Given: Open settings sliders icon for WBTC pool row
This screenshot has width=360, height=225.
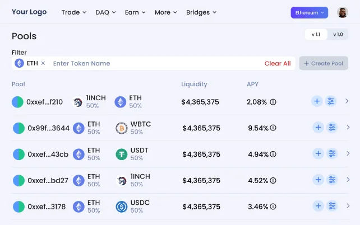Looking at the screenshot, I should tap(332, 128).
